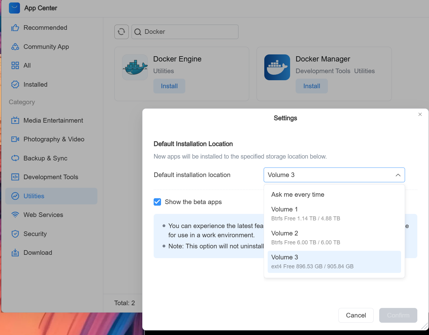Open Installed apps list
Image resolution: width=429 pixels, height=335 pixels.
point(51,85)
